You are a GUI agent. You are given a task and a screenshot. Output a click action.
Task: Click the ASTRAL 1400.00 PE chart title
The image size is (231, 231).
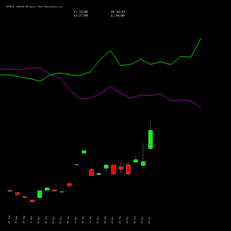tap(34, 7)
